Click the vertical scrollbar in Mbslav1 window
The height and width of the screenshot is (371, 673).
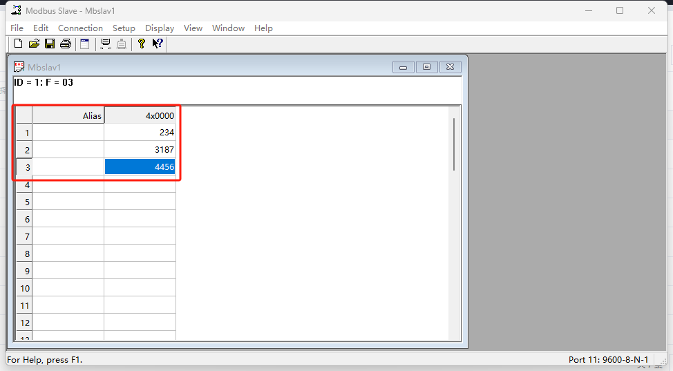[453, 145]
